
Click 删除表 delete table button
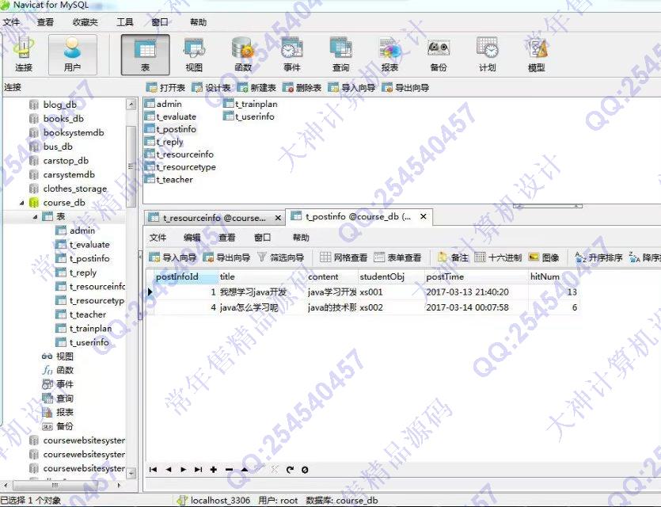(302, 88)
